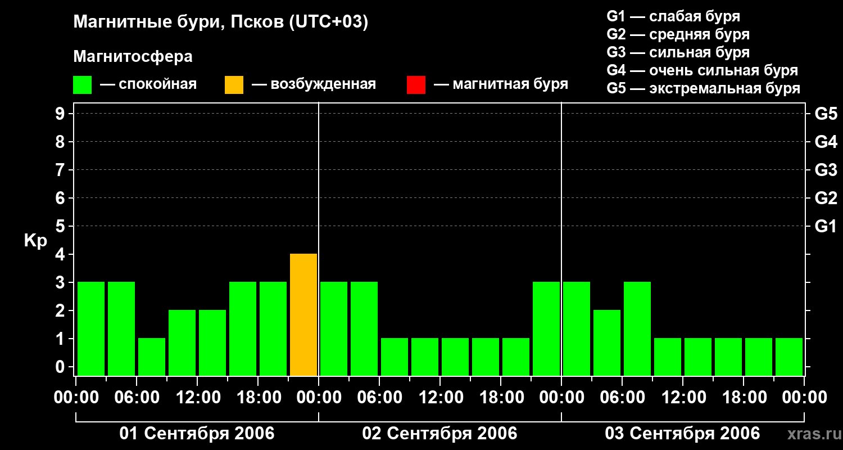Click the green 'спокойная' legend swatch
843x450 pixels.
[x=82, y=85]
